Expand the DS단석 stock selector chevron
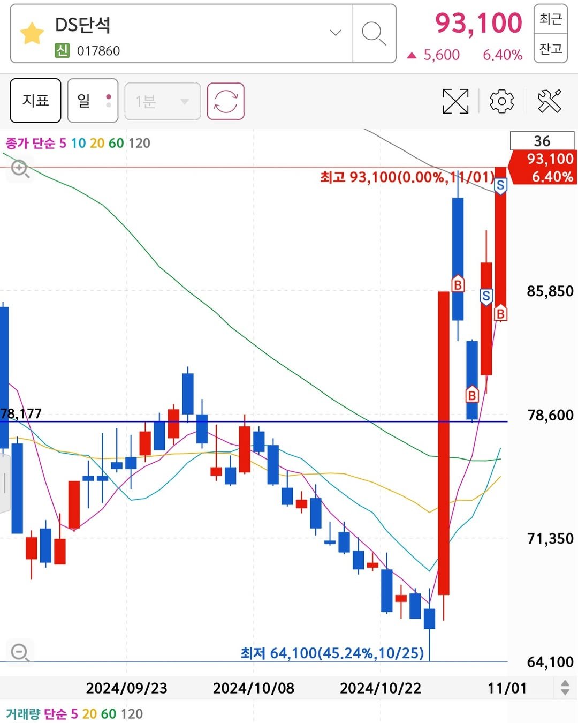578x723 pixels. pyautogui.click(x=336, y=33)
